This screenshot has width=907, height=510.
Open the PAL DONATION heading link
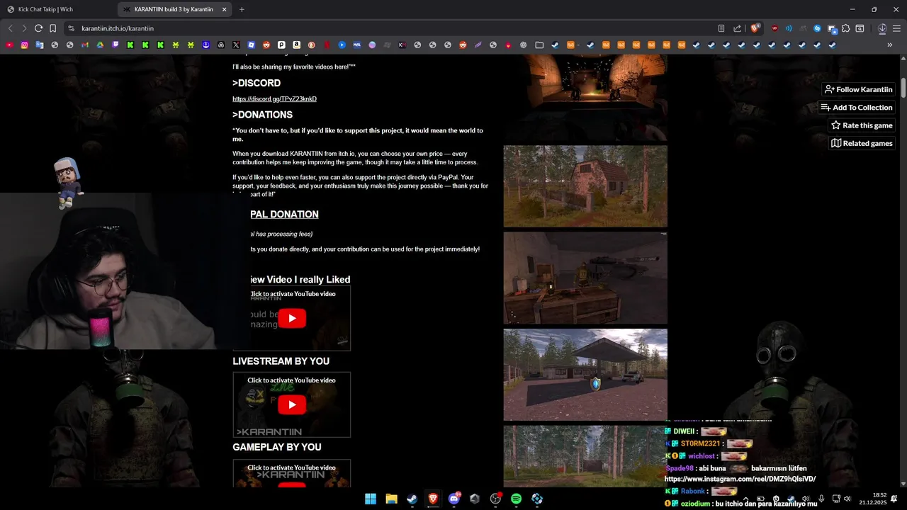click(284, 214)
